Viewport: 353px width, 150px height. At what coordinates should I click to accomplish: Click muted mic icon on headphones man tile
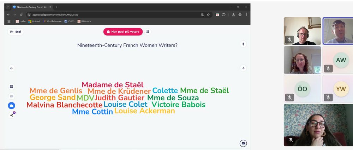[x=289, y=40]
